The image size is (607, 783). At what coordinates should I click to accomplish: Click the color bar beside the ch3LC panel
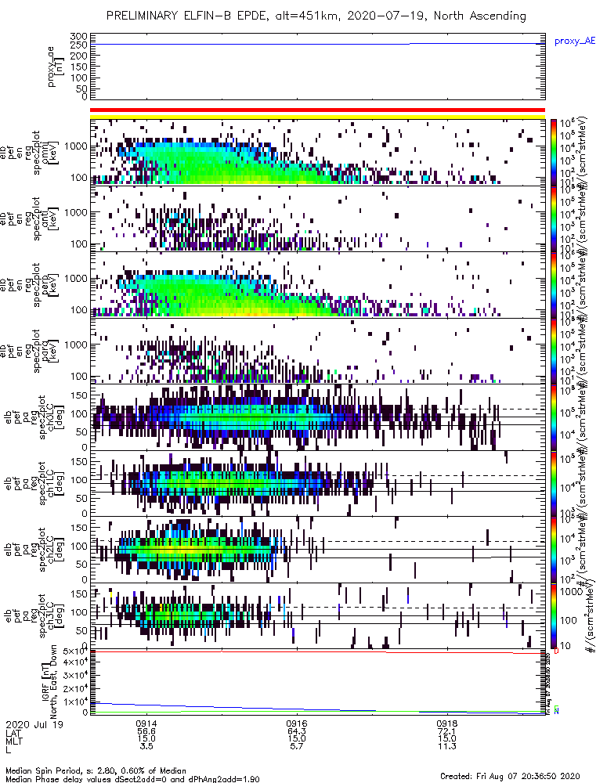pos(554,615)
